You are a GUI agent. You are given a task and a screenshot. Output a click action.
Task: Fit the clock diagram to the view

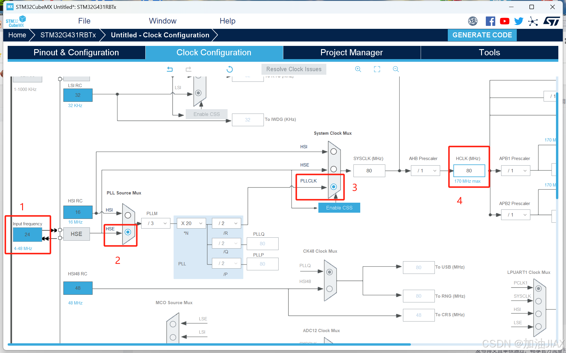[377, 69]
